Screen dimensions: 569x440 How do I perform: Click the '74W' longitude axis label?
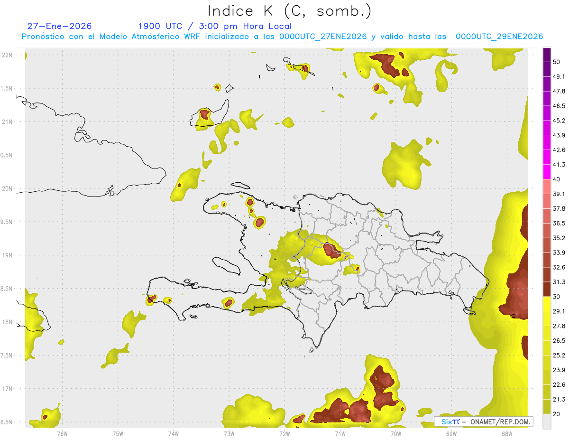173,433
